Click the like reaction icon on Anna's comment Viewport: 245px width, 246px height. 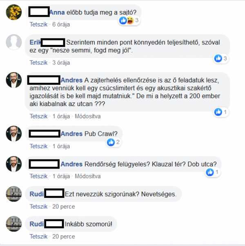(123, 20)
